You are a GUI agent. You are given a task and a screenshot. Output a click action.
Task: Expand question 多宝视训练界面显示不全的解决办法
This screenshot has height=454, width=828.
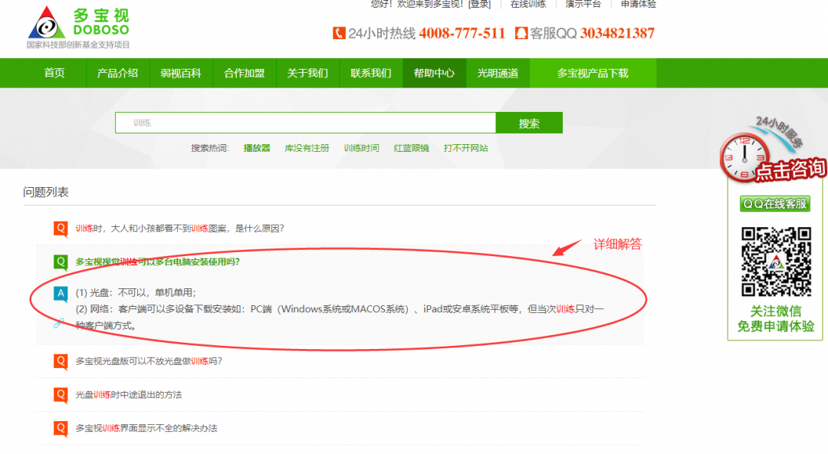[x=146, y=428]
